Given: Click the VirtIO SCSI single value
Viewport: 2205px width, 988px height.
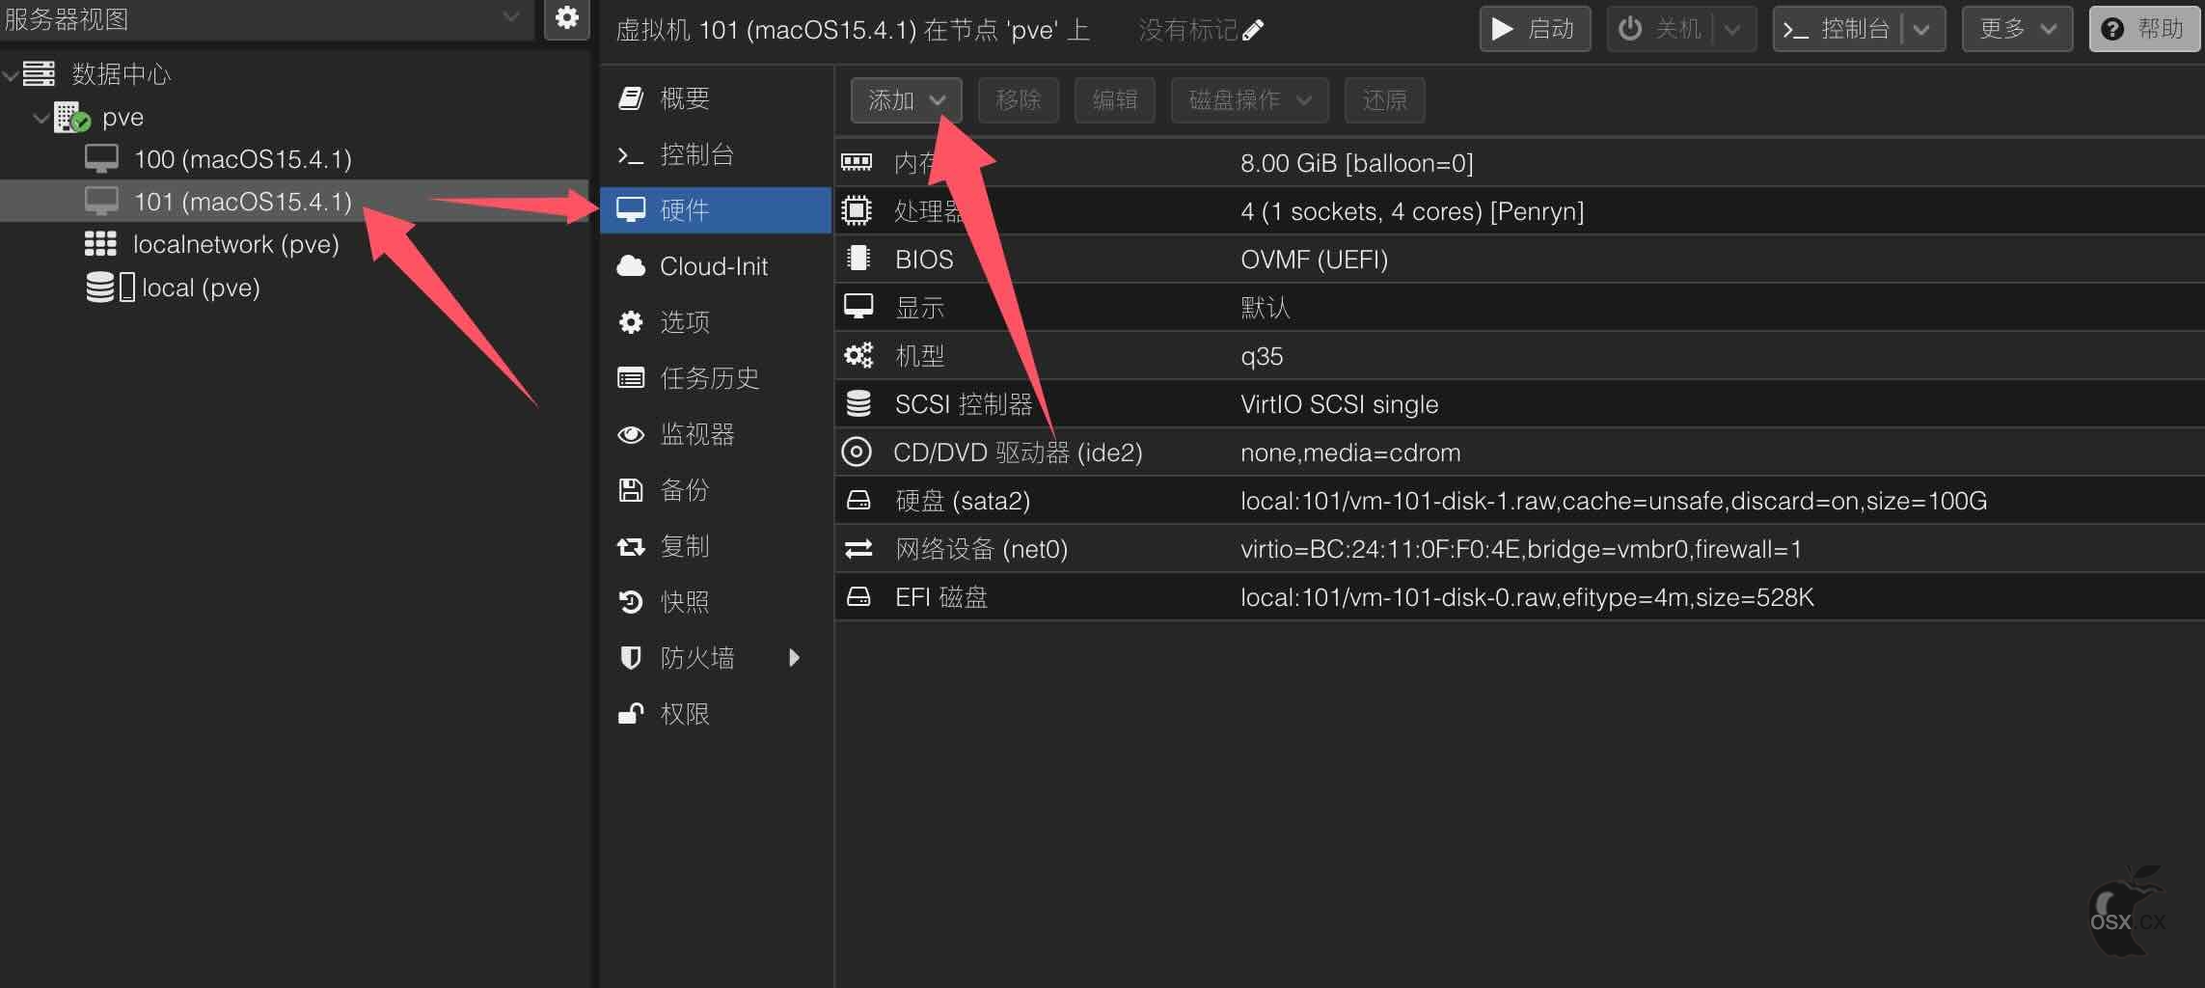Looking at the screenshot, I should click(1339, 404).
